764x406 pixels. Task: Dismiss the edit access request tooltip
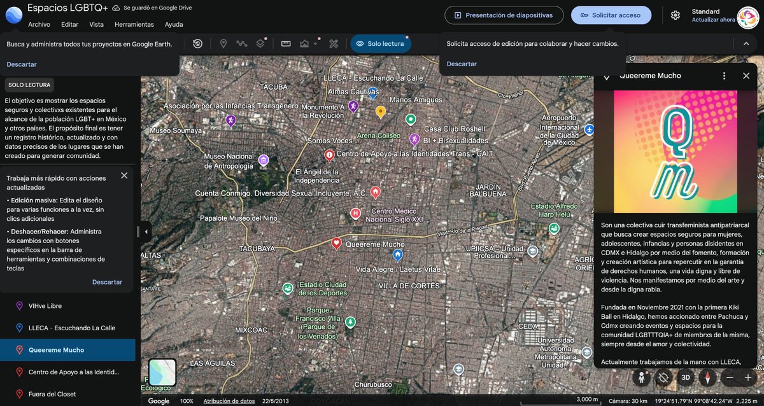pyautogui.click(x=462, y=64)
